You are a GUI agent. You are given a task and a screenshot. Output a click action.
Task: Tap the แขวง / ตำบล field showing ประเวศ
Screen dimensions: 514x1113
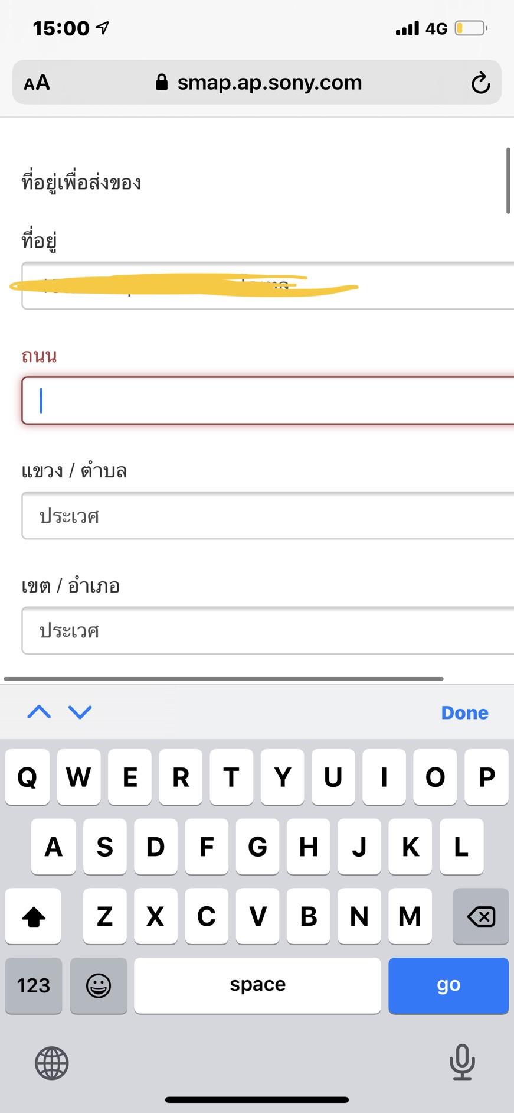267,516
